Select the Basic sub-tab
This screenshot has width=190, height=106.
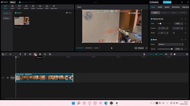(x=156, y=13)
